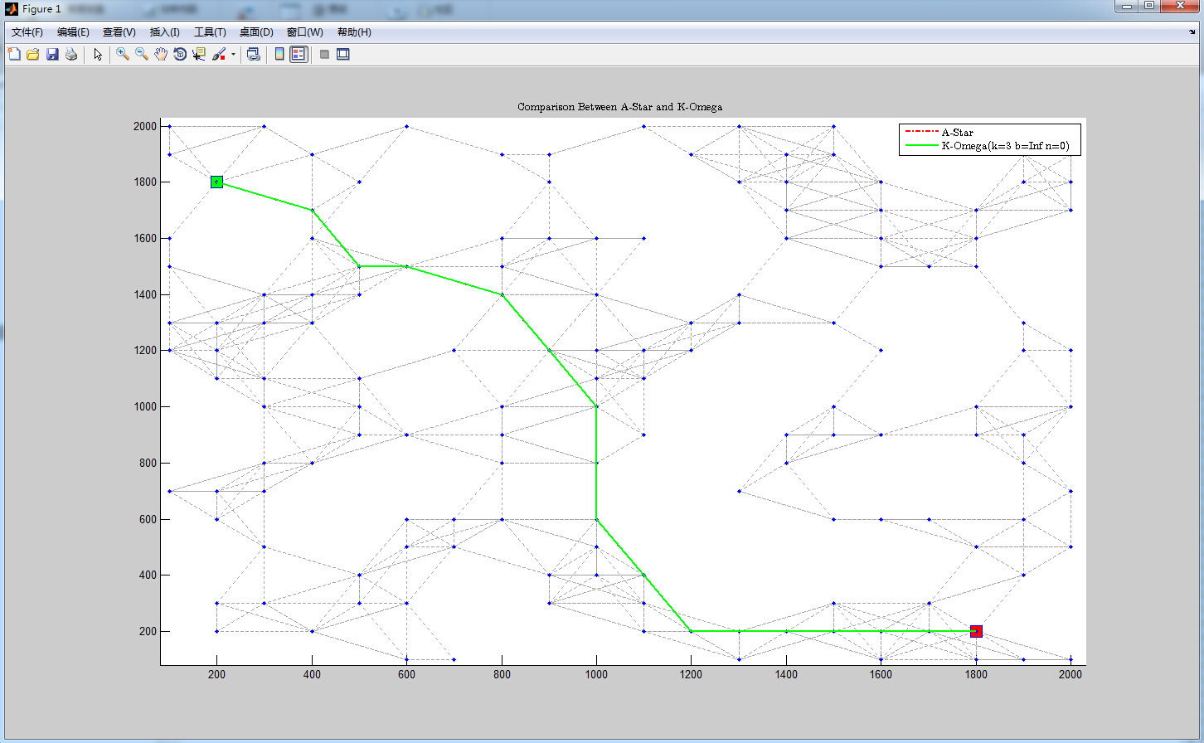
Task: Open the 文件(F) menu
Action: 27,32
